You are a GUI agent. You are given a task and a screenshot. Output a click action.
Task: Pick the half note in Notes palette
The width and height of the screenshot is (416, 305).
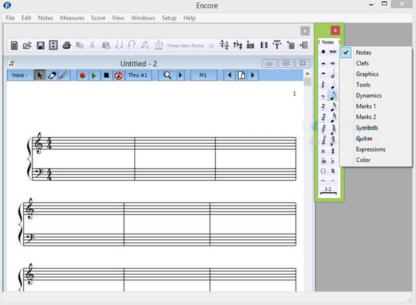tap(333, 74)
